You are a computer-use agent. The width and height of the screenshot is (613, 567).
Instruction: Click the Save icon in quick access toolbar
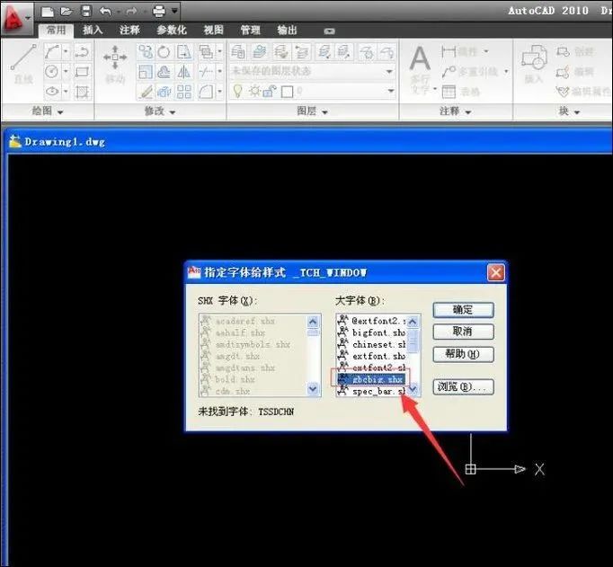tap(86, 11)
